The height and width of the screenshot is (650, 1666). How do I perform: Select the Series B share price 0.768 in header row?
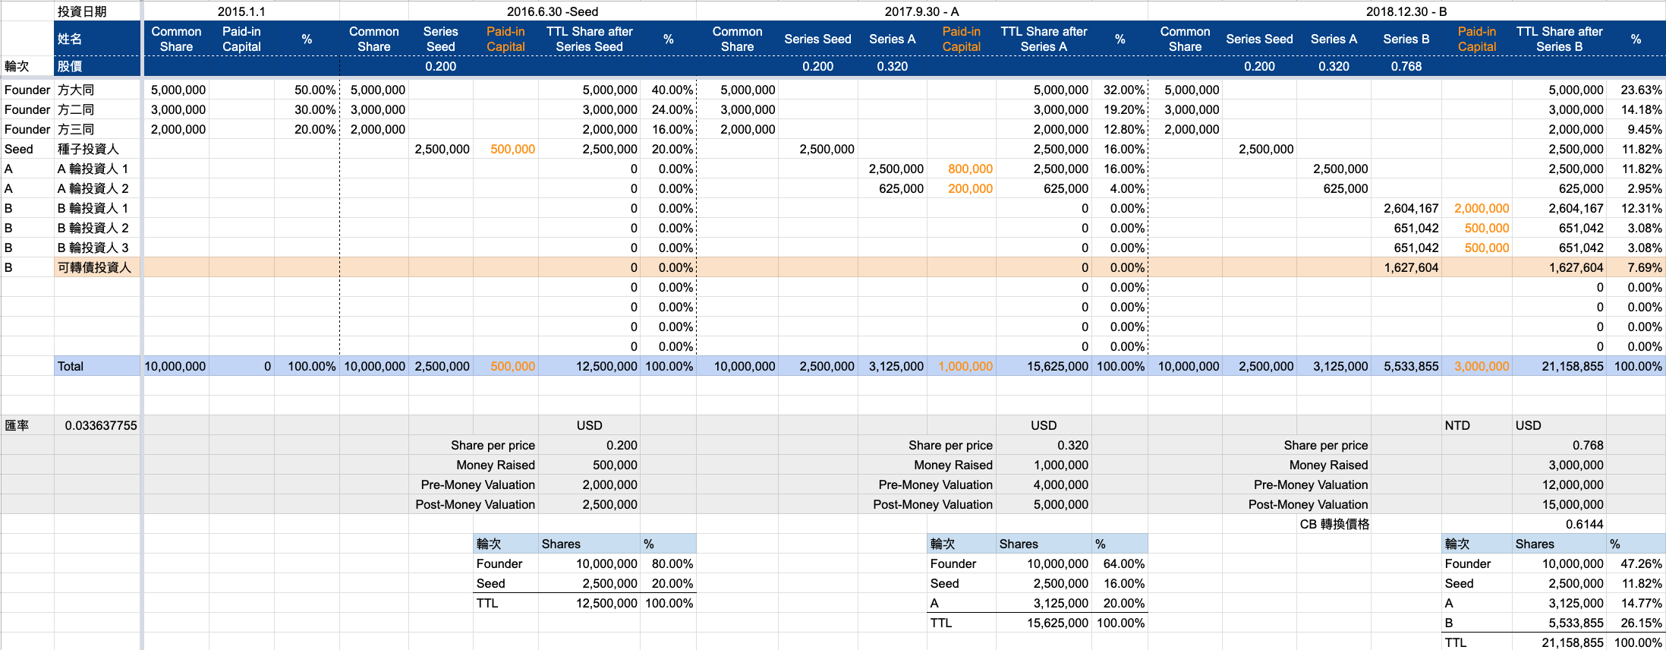[1406, 66]
